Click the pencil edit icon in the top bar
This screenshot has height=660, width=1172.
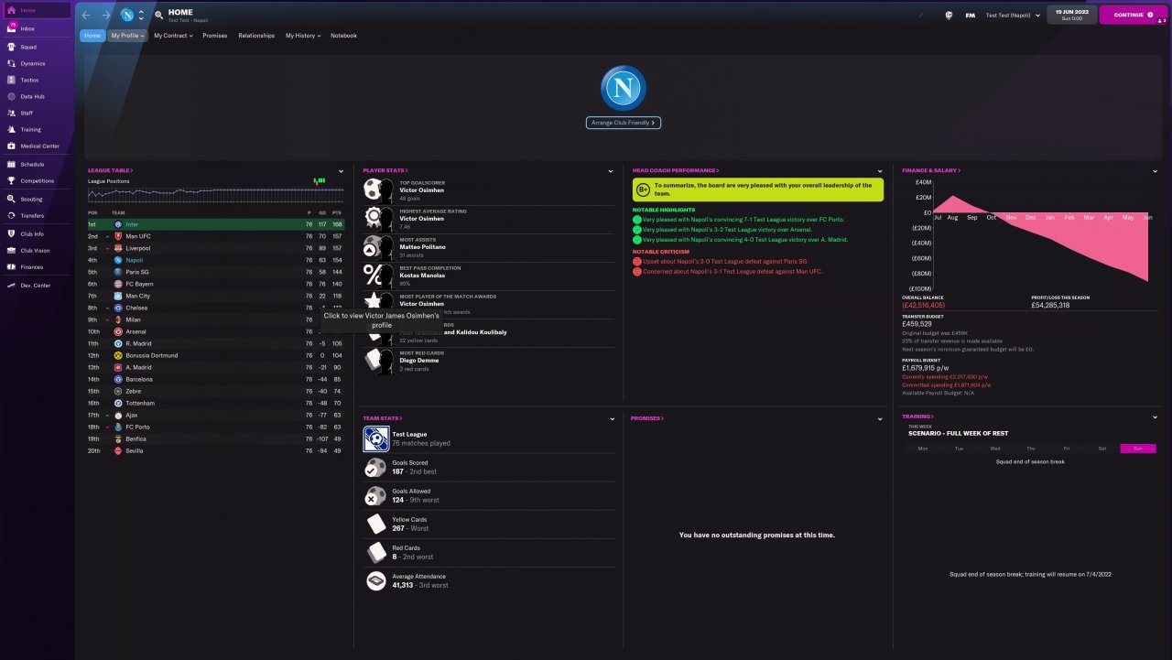point(922,16)
